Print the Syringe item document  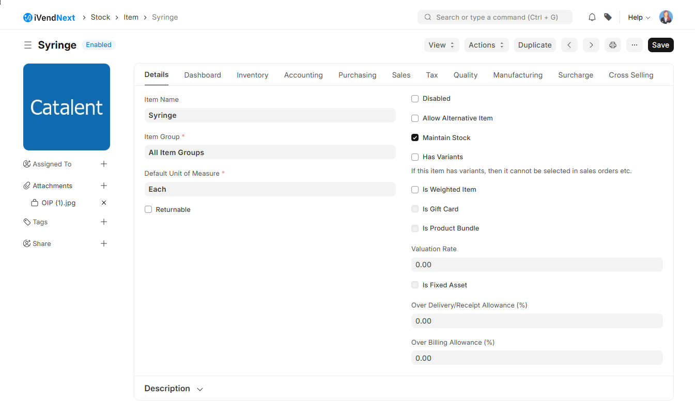[x=612, y=45]
